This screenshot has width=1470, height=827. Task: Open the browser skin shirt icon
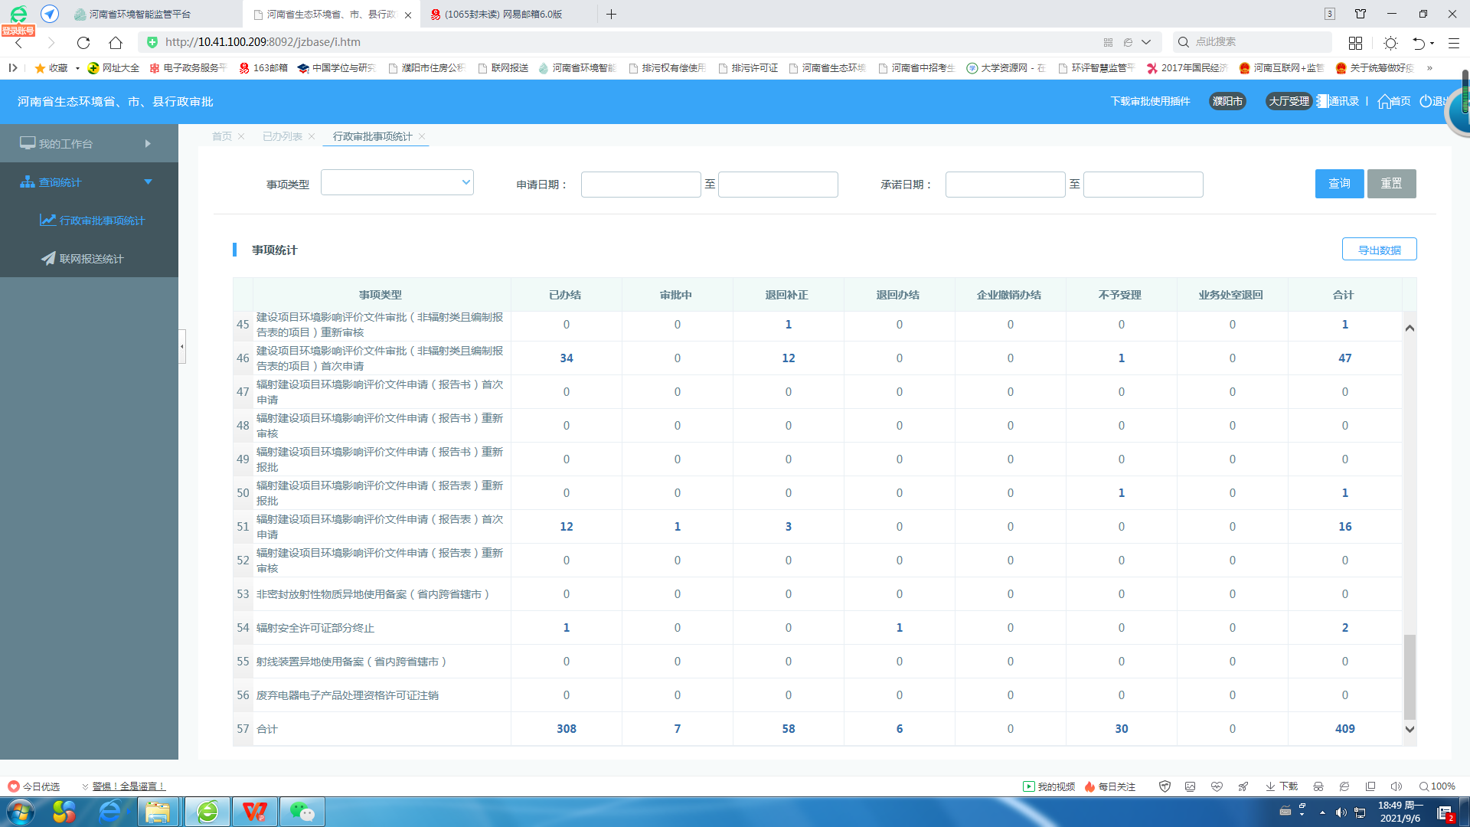(x=1361, y=15)
